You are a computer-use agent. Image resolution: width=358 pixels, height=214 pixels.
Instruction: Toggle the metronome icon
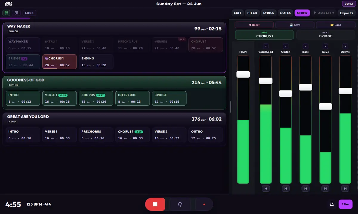click(332, 204)
